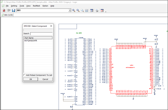Viewport: 168px width, 110px height.
Task: Click the open folder icon in toolbar
Action: tap(9, 10)
